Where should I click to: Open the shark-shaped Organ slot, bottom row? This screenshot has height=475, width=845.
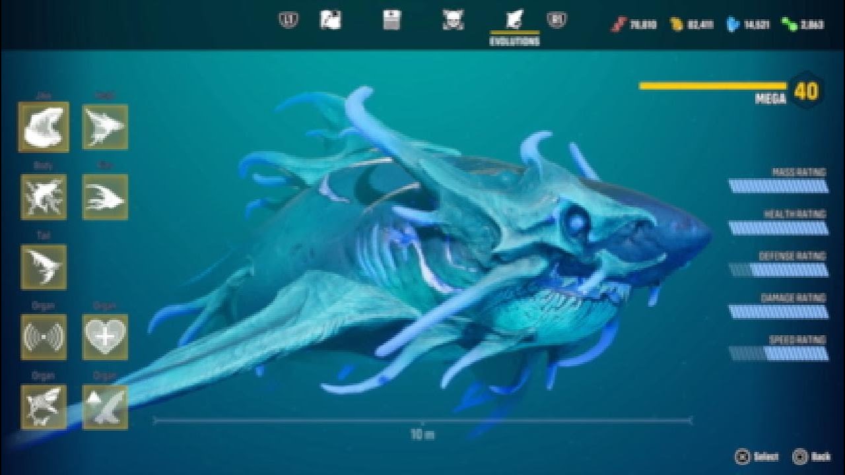coord(44,407)
